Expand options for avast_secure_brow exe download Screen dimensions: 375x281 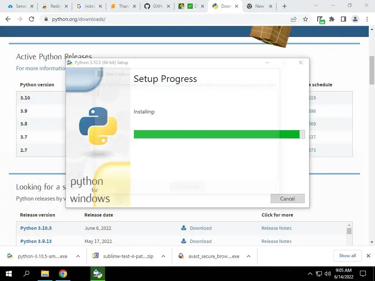[249, 256]
